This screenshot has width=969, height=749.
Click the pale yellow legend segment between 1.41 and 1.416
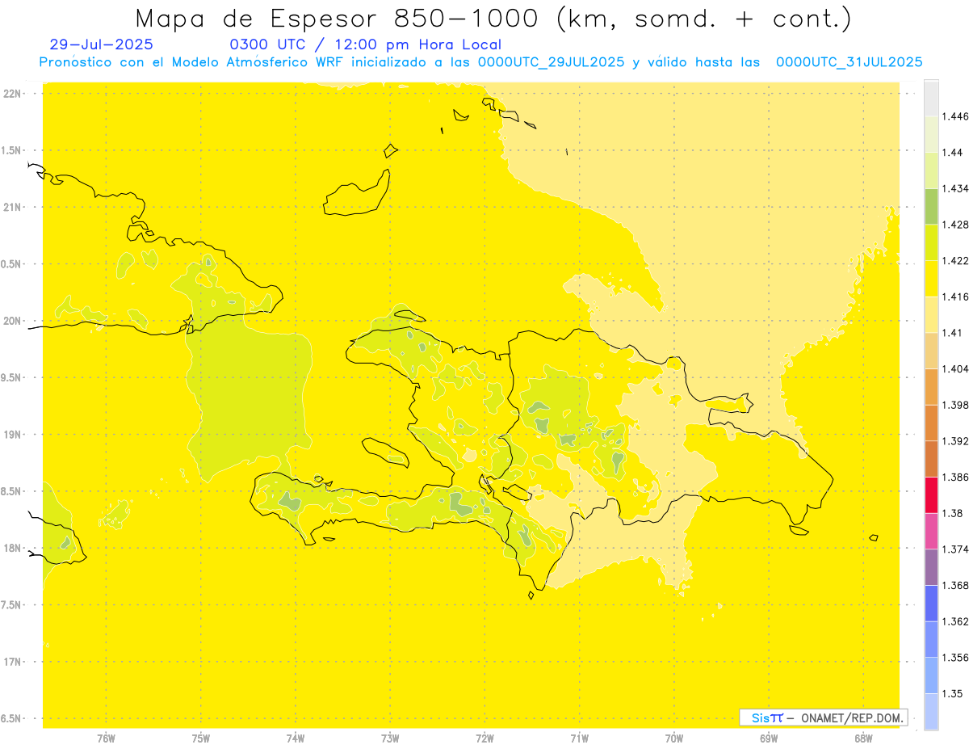tap(931, 314)
